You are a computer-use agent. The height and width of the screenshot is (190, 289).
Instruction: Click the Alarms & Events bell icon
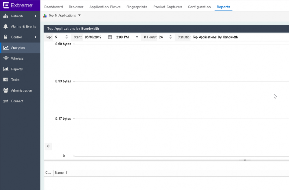point(5,26)
